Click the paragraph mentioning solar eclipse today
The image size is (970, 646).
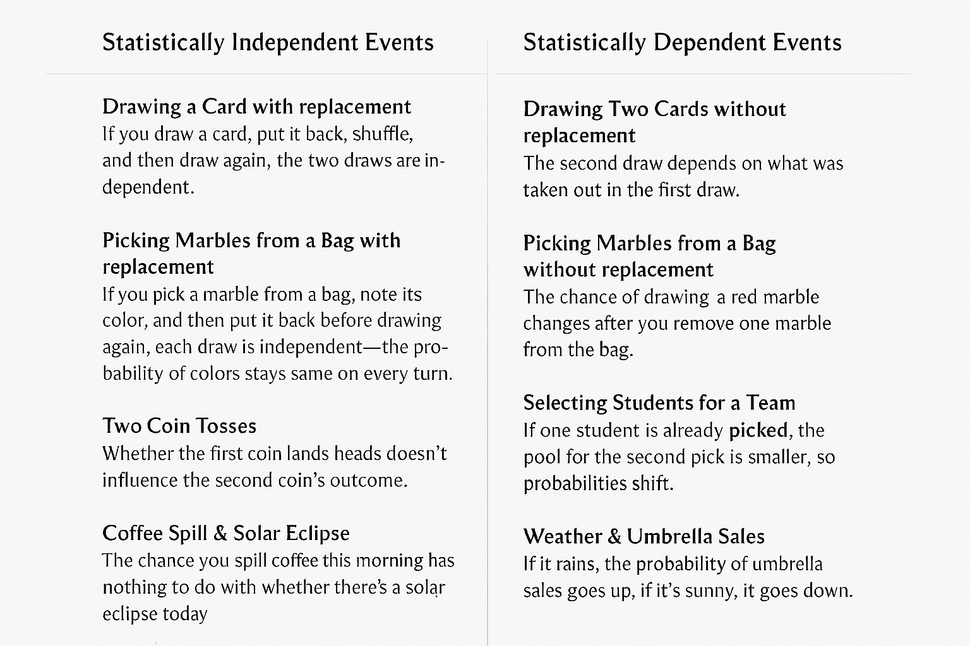tap(278, 587)
